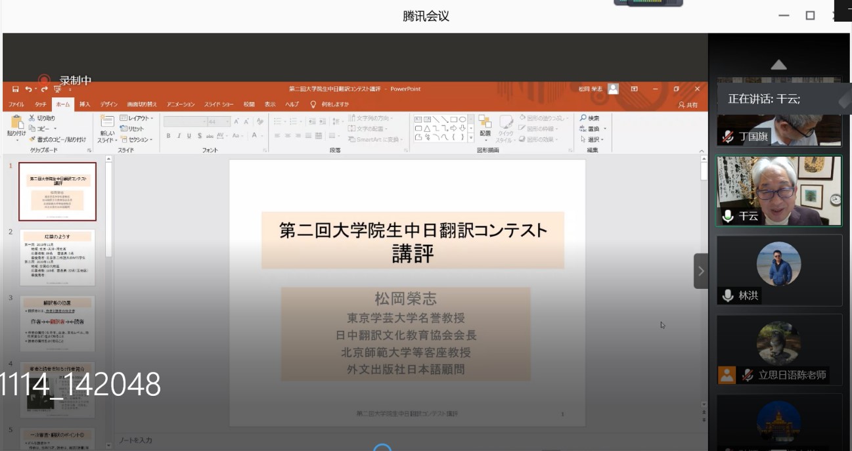Select the Cut (切り取り) scissors icon
852x451 pixels.
(x=31, y=117)
